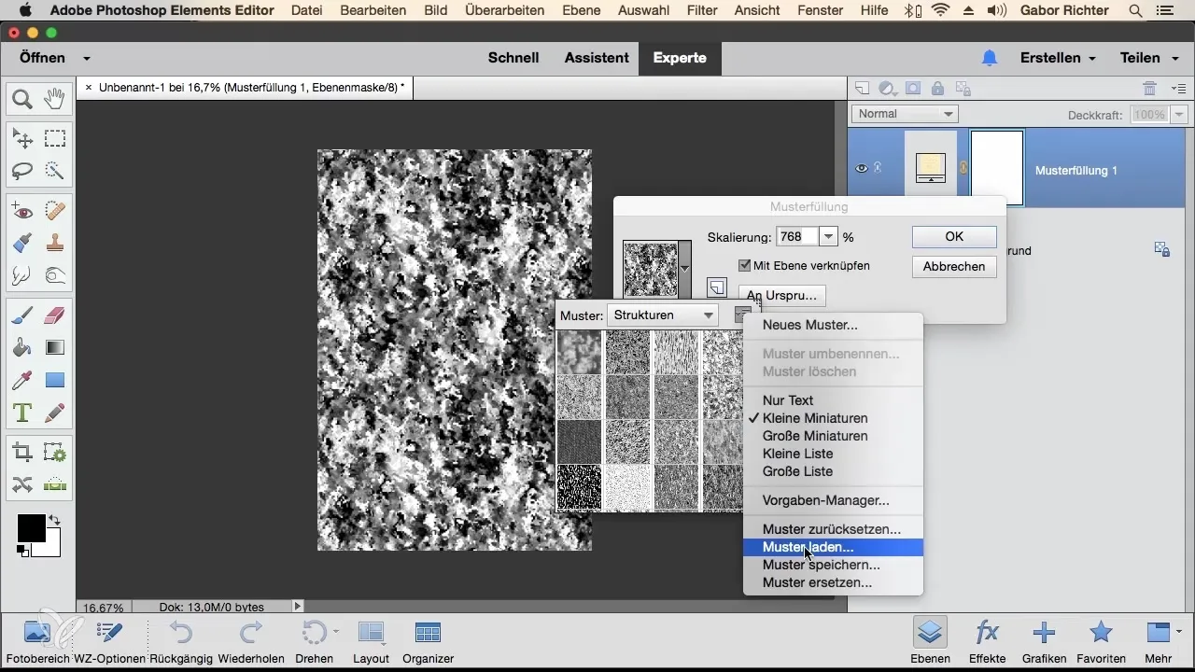The height and width of the screenshot is (672, 1195).
Task: Select the Lasso tool
Action: point(22,171)
